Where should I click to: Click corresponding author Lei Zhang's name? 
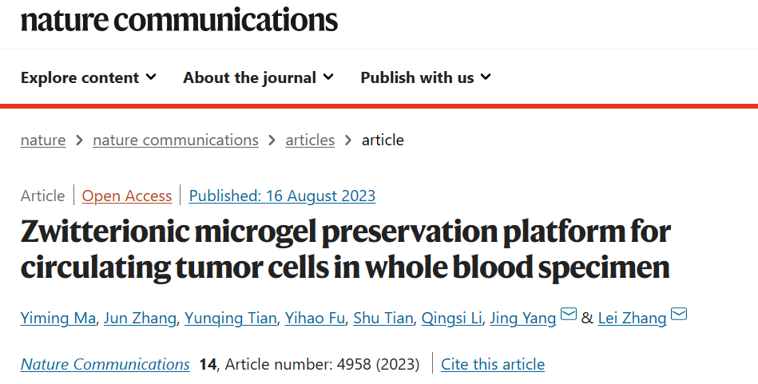632,318
